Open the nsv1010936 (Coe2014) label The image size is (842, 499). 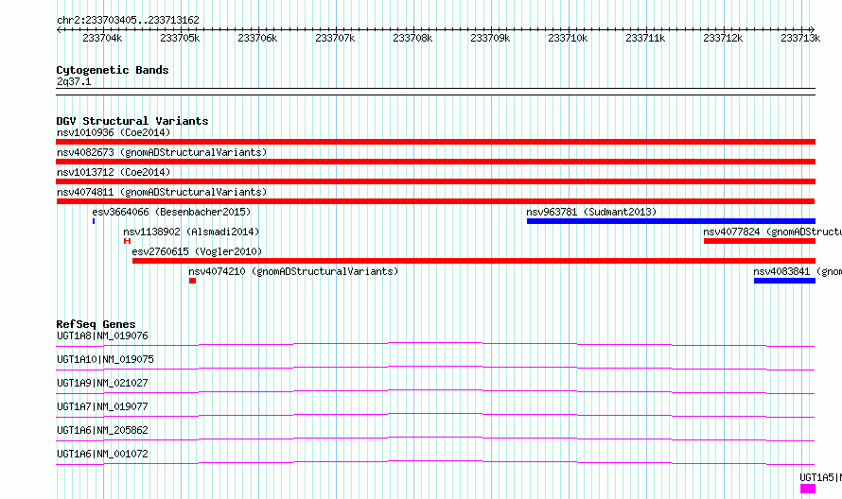point(114,132)
